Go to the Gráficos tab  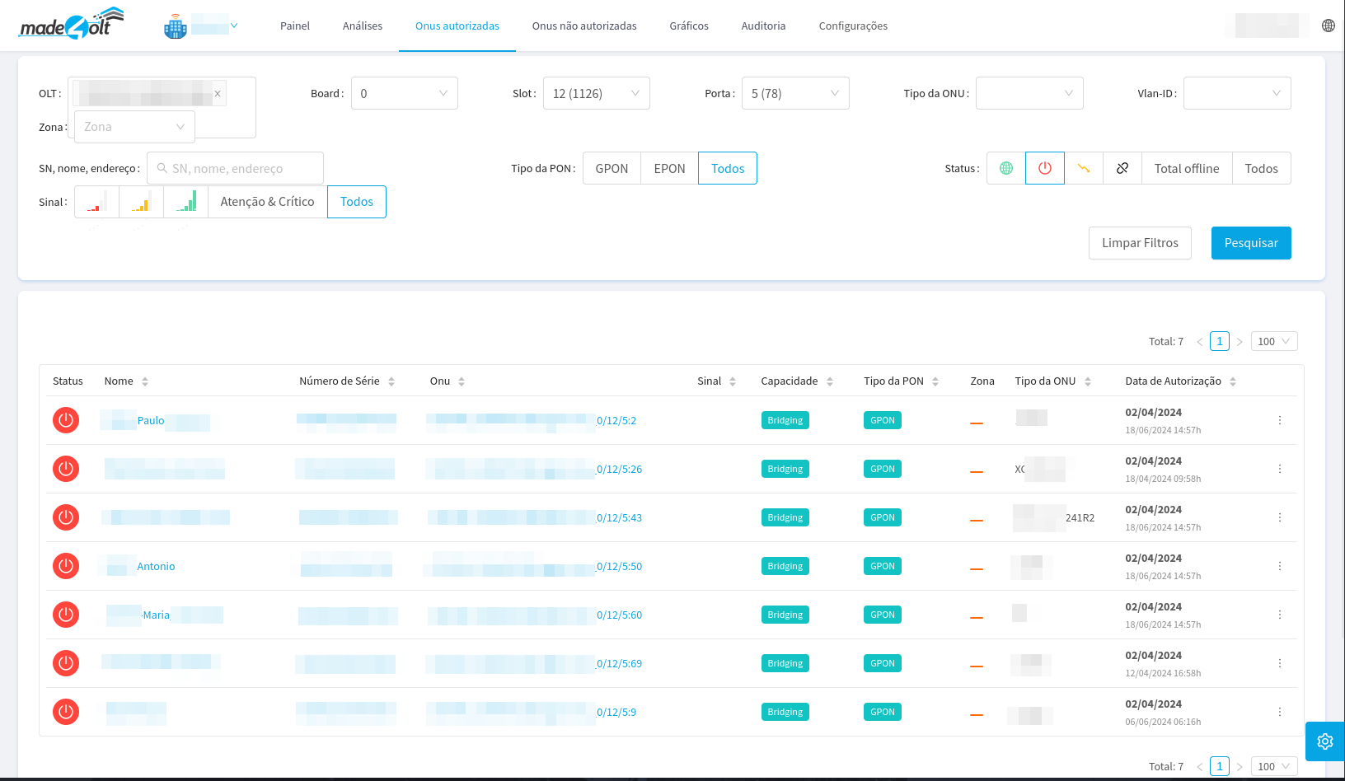point(689,26)
